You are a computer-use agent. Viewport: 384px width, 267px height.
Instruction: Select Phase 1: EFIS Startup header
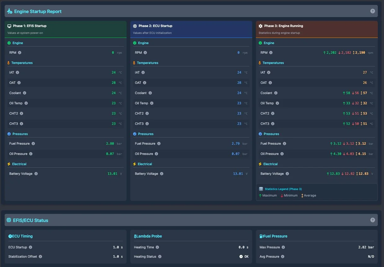(30, 26)
